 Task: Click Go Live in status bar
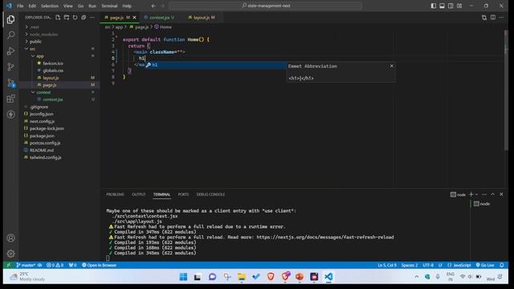click(x=485, y=265)
